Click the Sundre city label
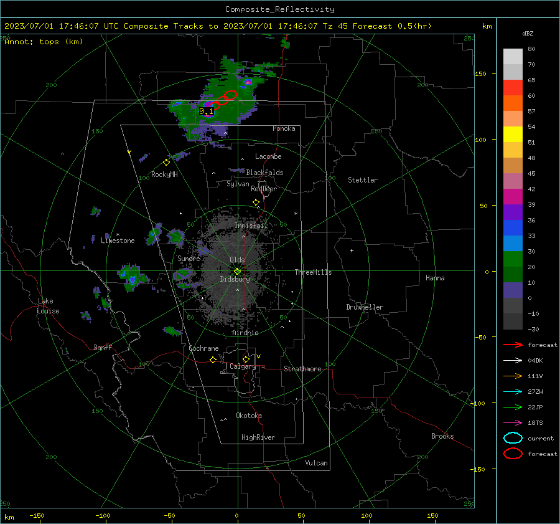This screenshot has height=524, width=560. [x=189, y=258]
